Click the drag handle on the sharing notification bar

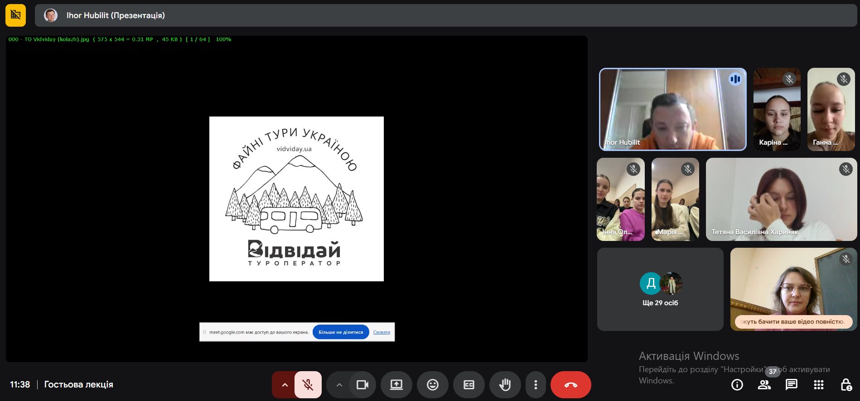point(204,332)
